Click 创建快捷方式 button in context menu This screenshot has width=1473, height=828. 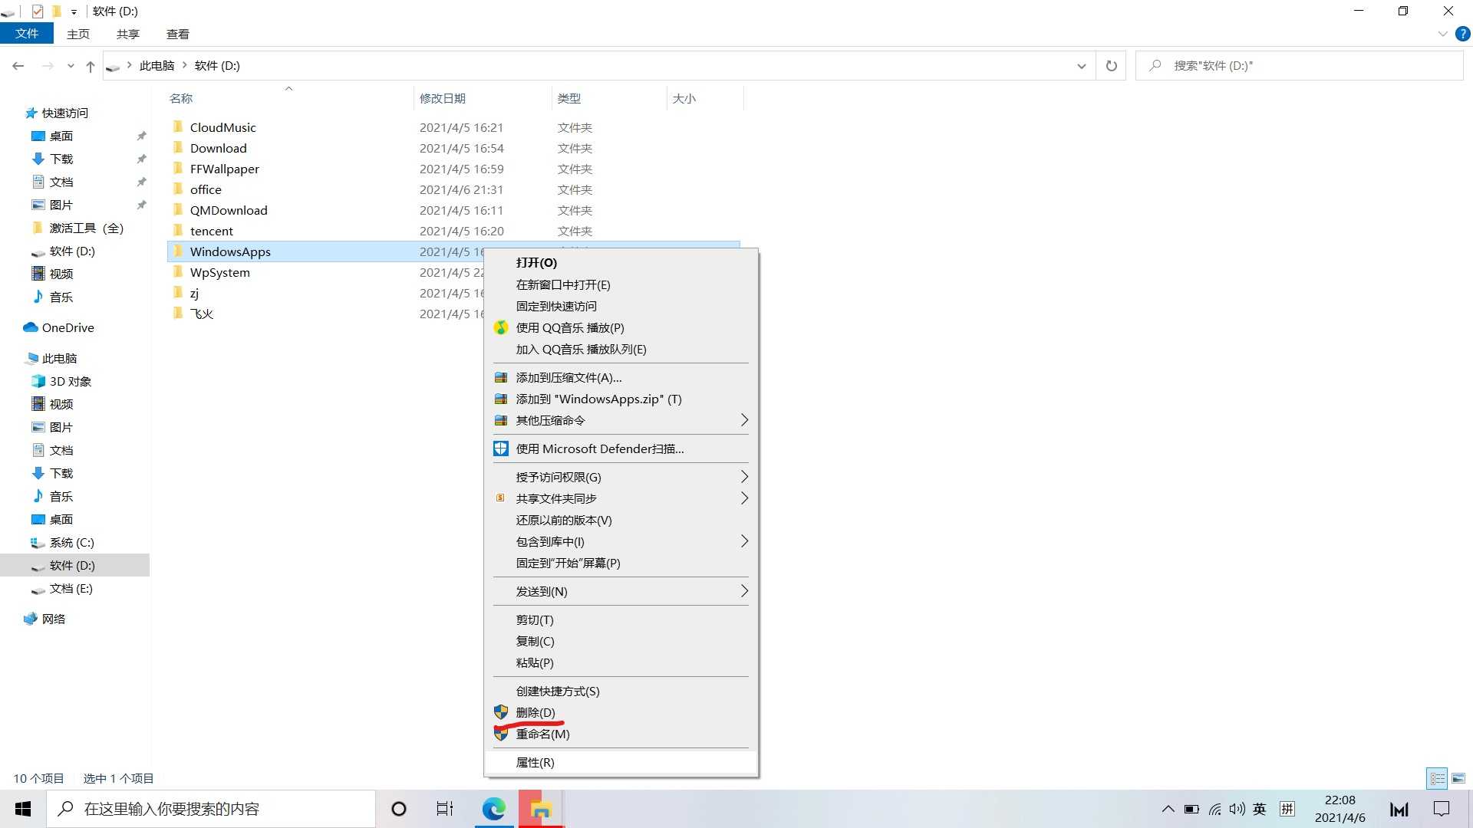click(x=558, y=691)
